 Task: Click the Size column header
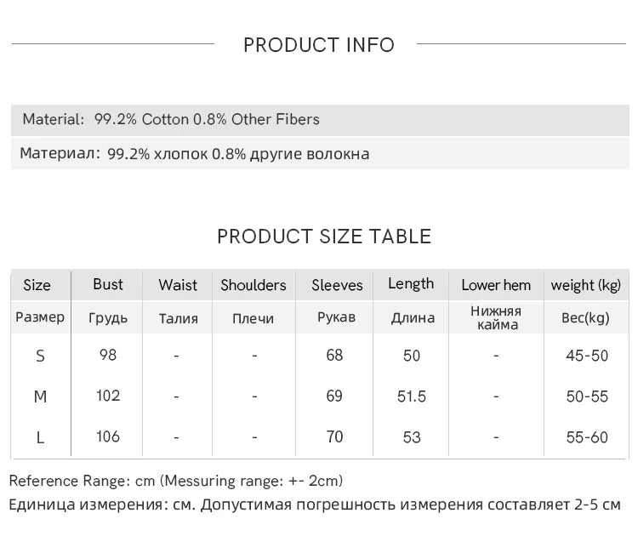coord(37,285)
